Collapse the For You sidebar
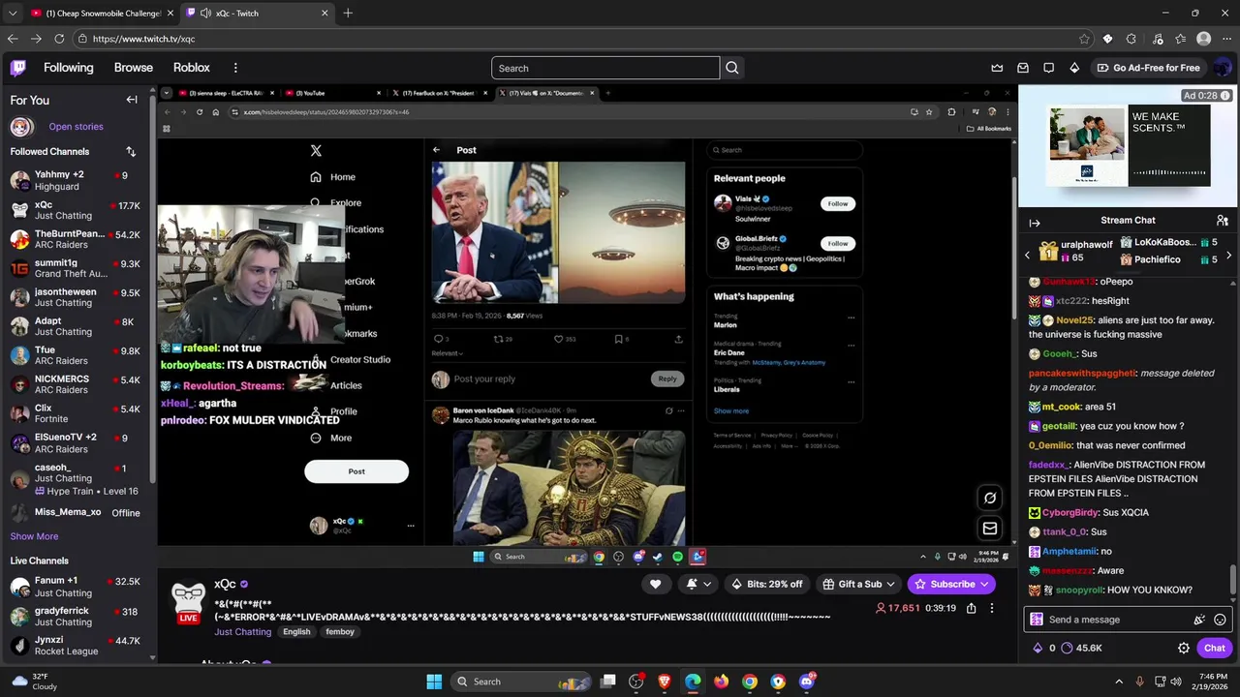Screen dimensions: 1240x697 (132, 100)
